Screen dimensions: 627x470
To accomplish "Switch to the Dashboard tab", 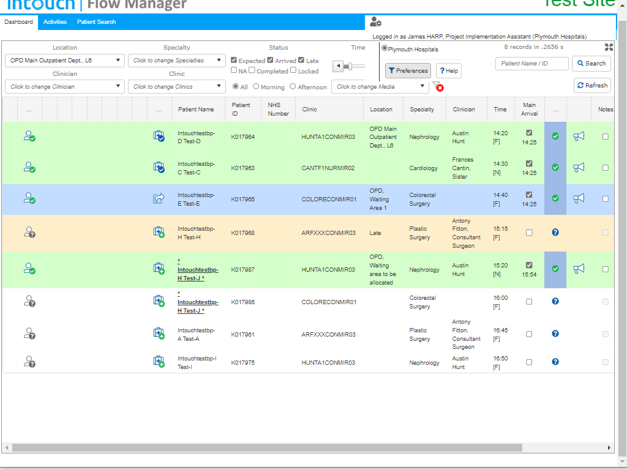I will coord(19,22).
